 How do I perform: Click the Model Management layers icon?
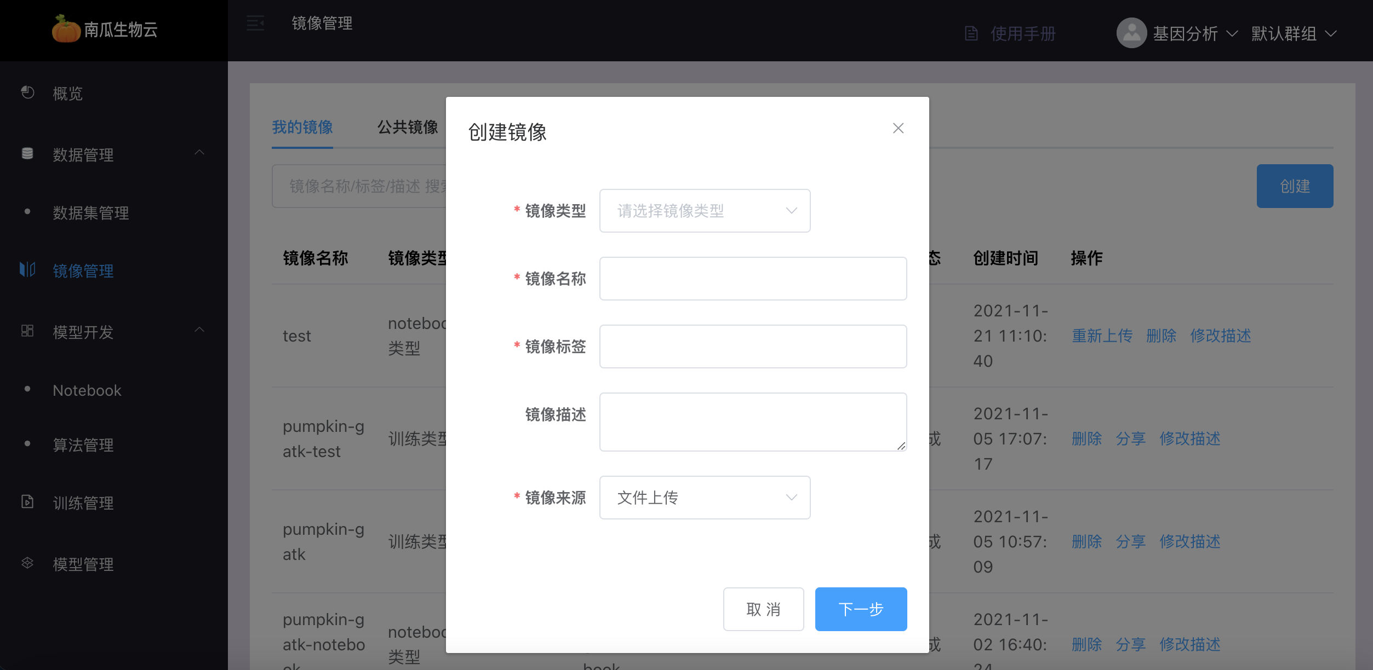[27, 563]
